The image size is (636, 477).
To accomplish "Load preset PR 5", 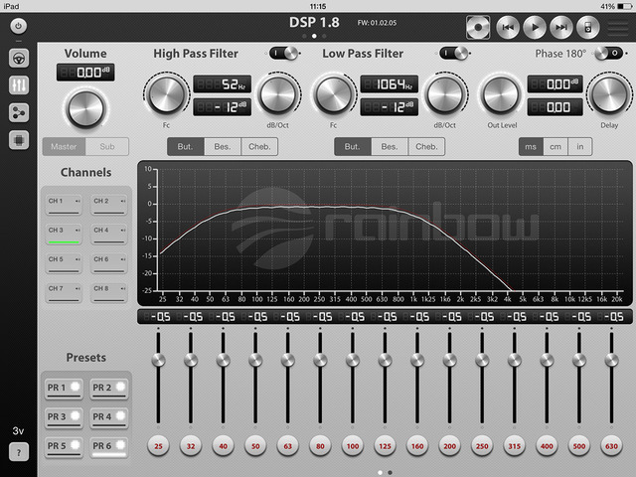I will 64,447.
